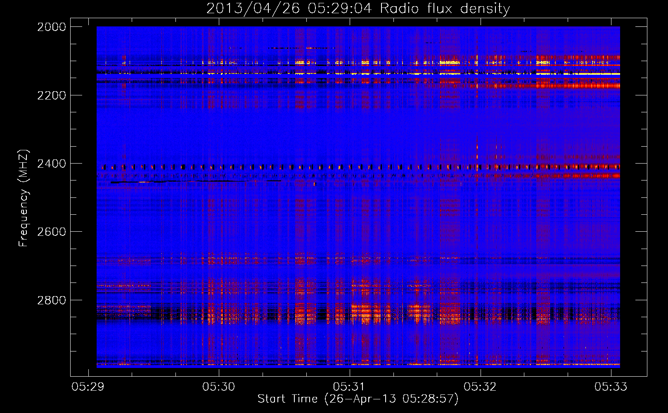Click the 05:31 time axis label
668x413 pixels.
(349, 387)
